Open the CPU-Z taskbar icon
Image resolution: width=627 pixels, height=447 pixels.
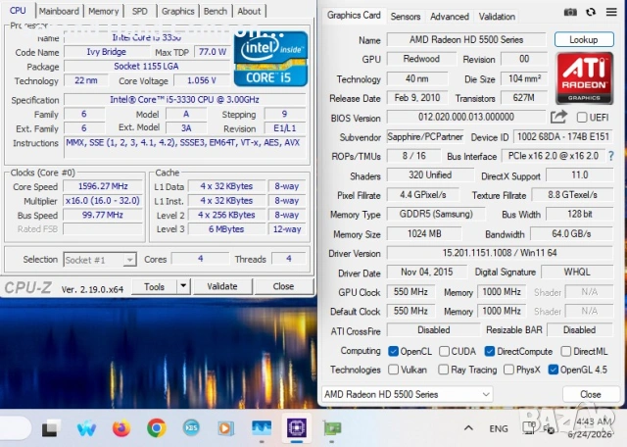[297, 428]
